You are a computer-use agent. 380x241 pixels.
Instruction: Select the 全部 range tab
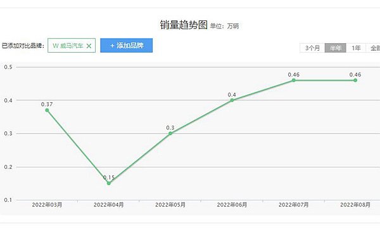(x=374, y=48)
